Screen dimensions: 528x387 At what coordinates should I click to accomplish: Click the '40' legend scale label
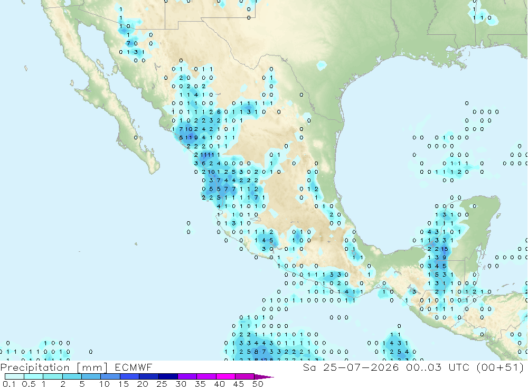(219, 384)
